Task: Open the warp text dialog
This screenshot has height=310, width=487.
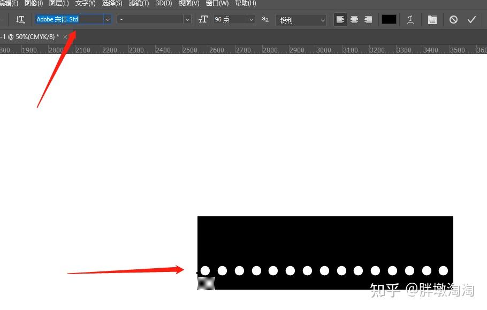Action: 410,20
